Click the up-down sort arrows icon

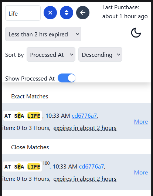point(67,13)
